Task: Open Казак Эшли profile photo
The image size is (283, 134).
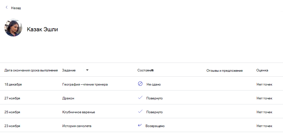Action: point(13,28)
